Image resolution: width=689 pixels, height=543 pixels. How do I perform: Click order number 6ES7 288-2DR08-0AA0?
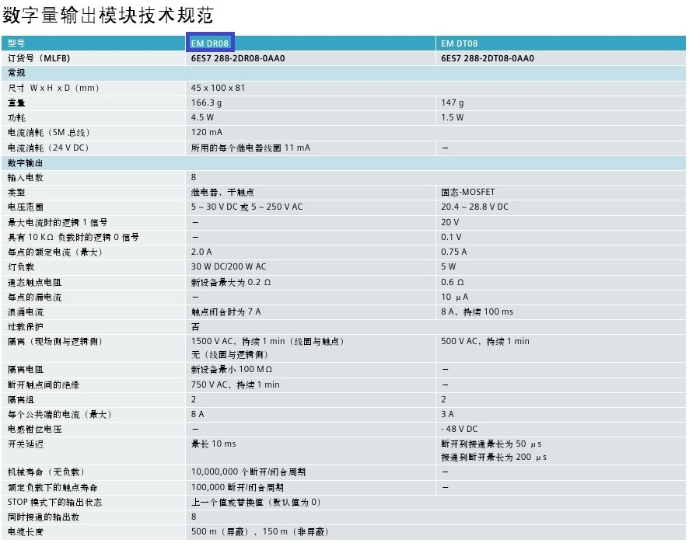pyautogui.click(x=238, y=58)
